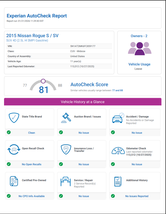166x214 pixels.
Task: Click the 2015 Nissan Rogue S / SV heading
Action: point(32,36)
